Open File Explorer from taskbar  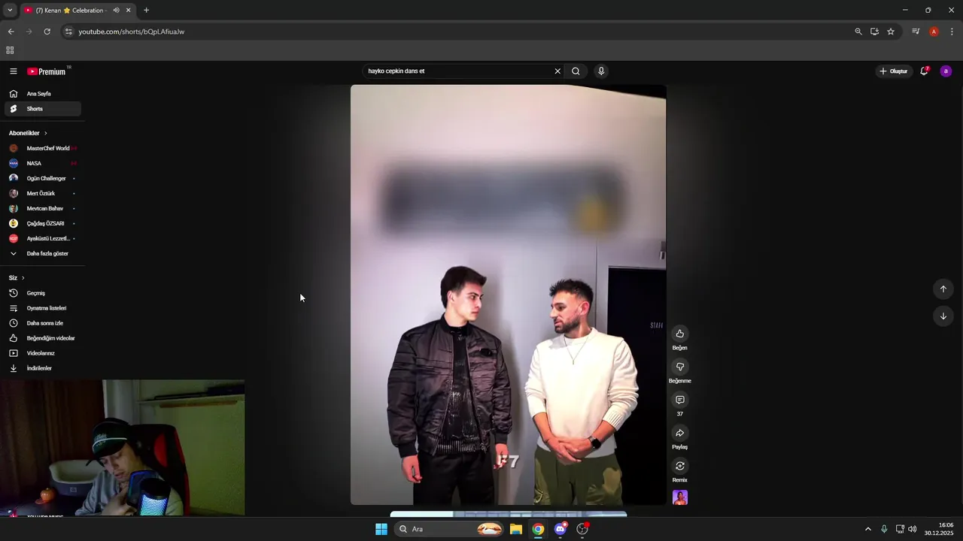coord(516,529)
